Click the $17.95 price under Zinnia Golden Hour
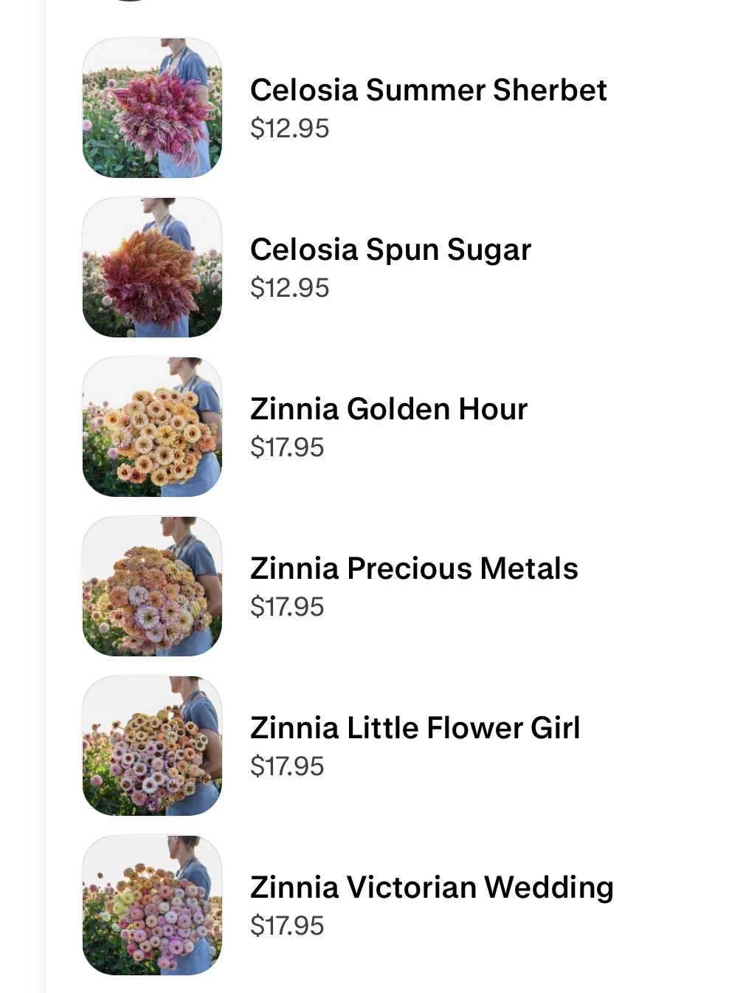This screenshot has height=993, width=729. click(x=287, y=447)
